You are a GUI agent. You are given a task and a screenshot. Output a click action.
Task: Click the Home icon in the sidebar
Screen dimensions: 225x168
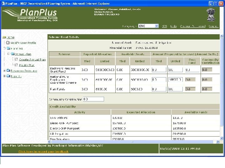[x=4, y=37]
